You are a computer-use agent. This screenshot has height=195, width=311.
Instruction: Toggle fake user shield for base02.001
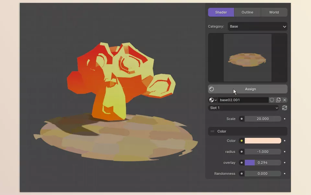point(272,100)
